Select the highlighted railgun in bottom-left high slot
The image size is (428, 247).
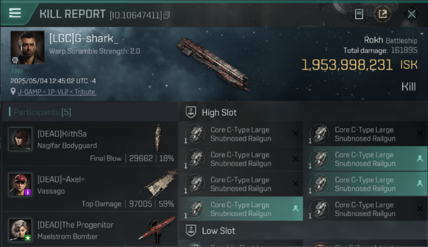[241, 209]
